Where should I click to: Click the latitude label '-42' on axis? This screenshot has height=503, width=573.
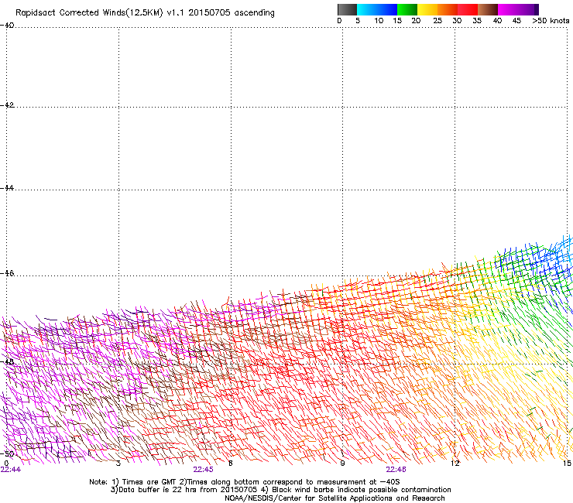[x=7, y=104]
